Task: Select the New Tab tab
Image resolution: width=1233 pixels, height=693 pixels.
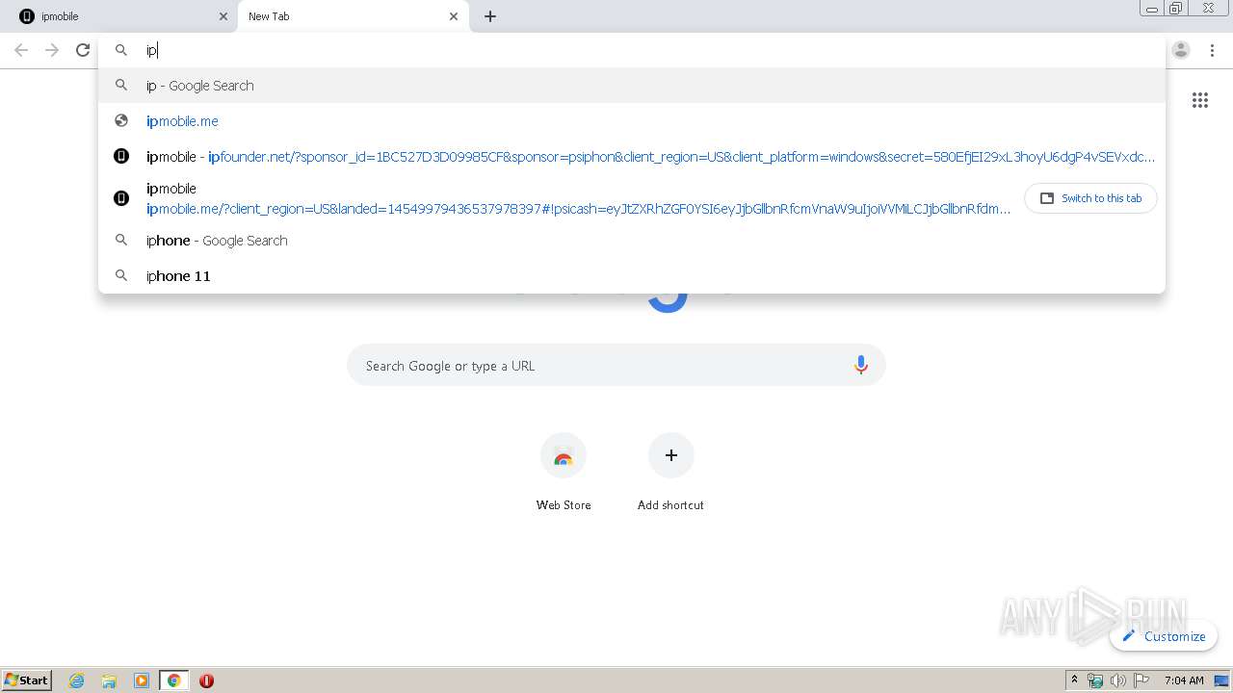Action: [x=353, y=16]
